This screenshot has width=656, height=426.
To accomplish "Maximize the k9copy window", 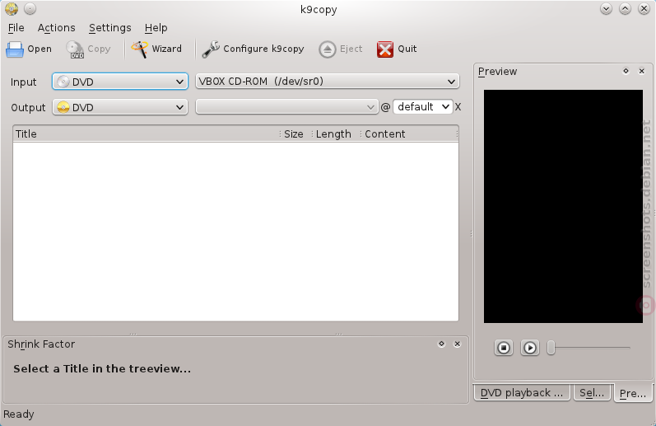I will coord(625,9).
